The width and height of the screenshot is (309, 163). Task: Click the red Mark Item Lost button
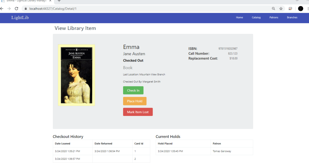coord(138,112)
